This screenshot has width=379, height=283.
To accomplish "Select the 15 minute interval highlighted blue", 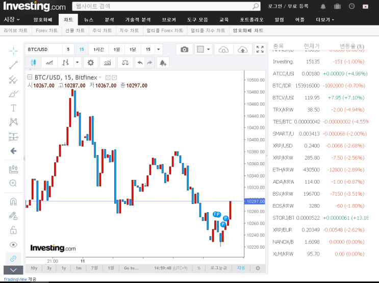I will (x=82, y=49).
